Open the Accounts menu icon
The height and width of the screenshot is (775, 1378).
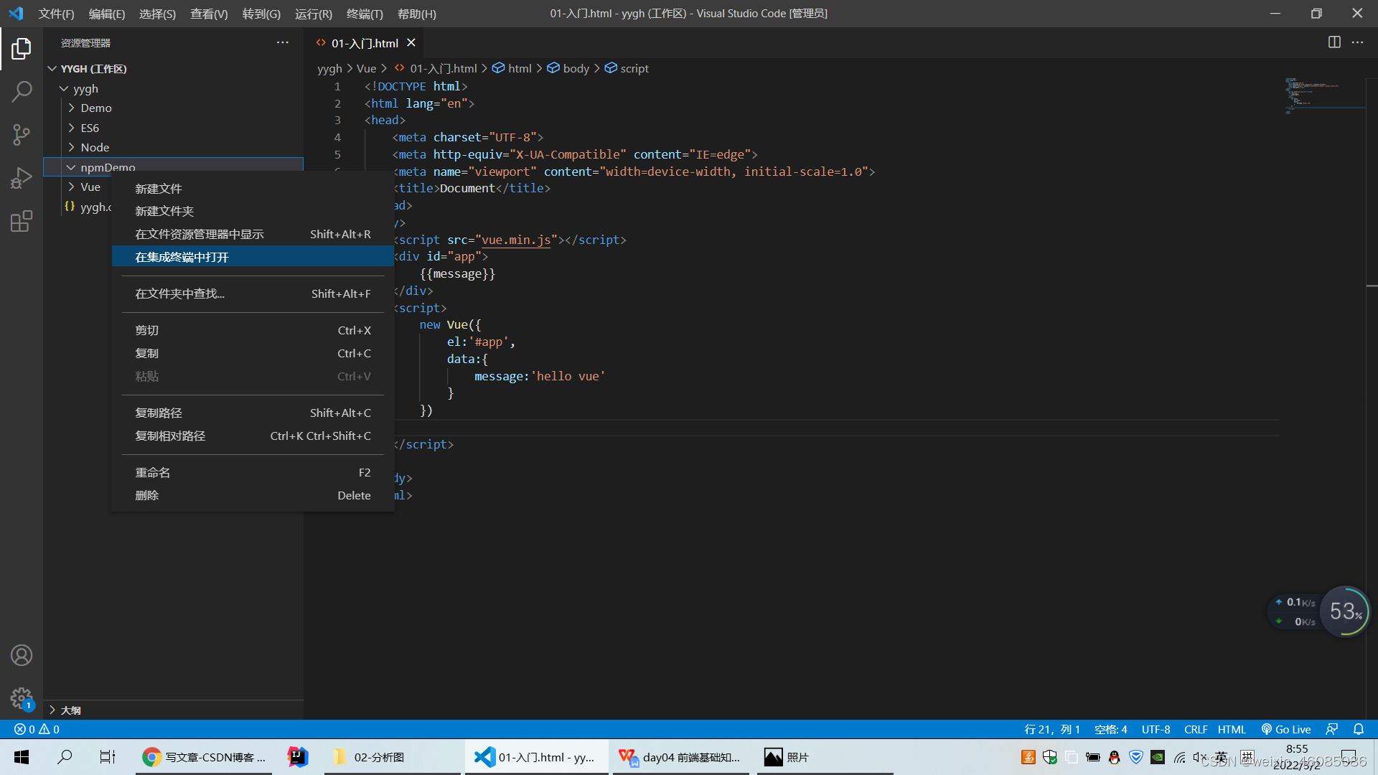(22, 655)
